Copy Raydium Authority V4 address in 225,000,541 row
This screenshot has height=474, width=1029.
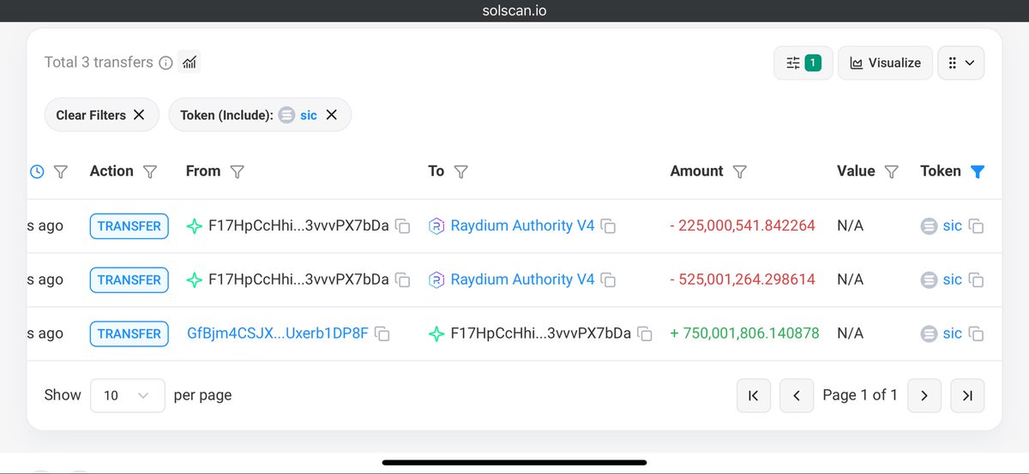(x=608, y=227)
